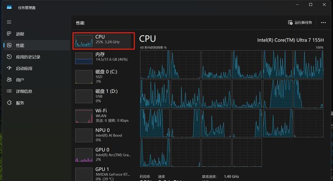This screenshot has width=333, height=181.
Task: Select the 内存 memory mini graph
Action: (x=84, y=58)
